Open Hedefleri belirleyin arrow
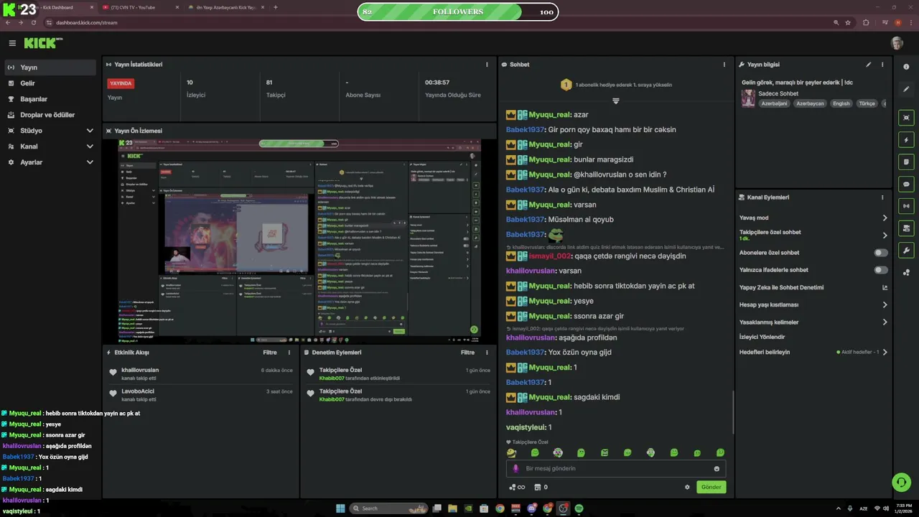Screen dimensions: 919x517 coord(885,352)
